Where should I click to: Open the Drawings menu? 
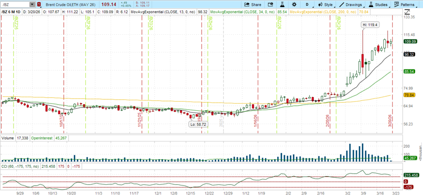(x=350, y=4)
